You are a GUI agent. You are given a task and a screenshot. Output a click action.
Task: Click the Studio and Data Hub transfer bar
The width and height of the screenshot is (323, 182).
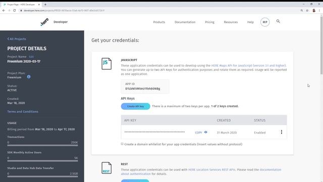(x=42, y=176)
